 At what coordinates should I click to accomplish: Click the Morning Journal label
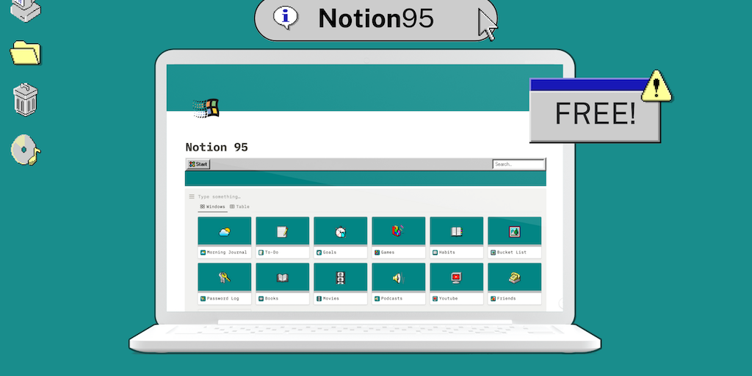[227, 253]
